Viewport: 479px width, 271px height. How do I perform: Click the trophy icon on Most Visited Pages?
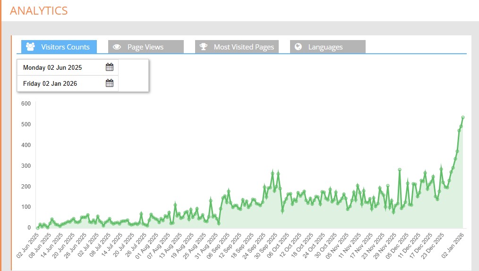point(203,47)
